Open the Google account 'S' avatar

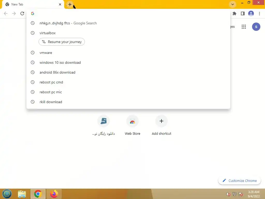pyautogui.click(x=256, y=27)
